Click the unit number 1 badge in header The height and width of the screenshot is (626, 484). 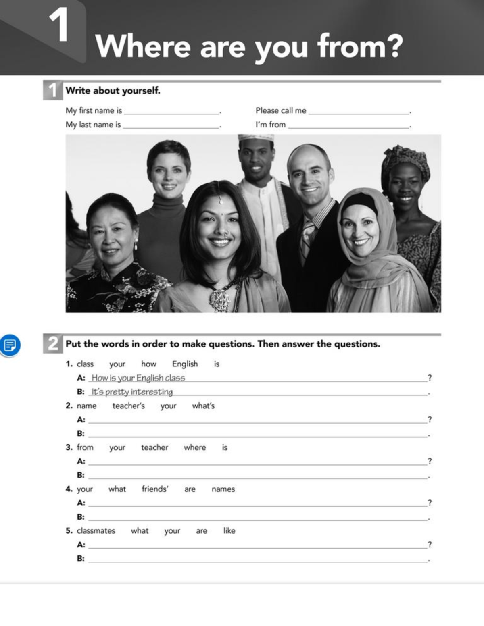point(59,25)
